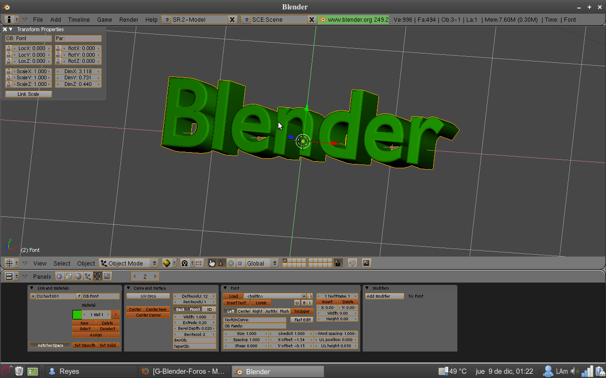
Task: Click the Extrude: 0.20 value field
Action: point(195,323)
